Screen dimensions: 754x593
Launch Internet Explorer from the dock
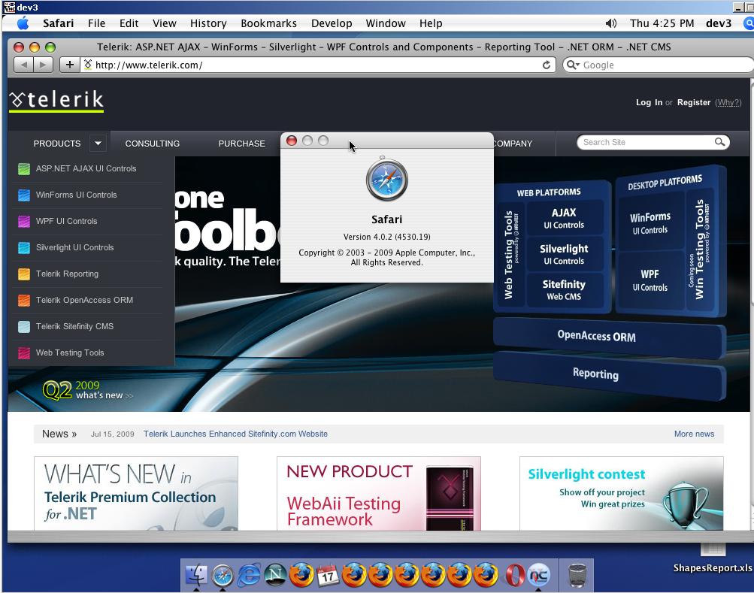click(x=249, y=575)
